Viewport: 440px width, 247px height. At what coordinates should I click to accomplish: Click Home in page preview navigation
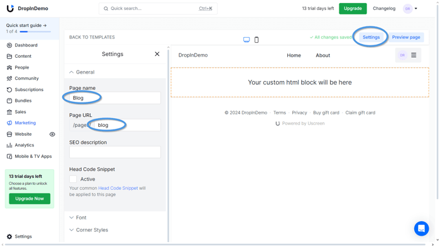(294, 55)
